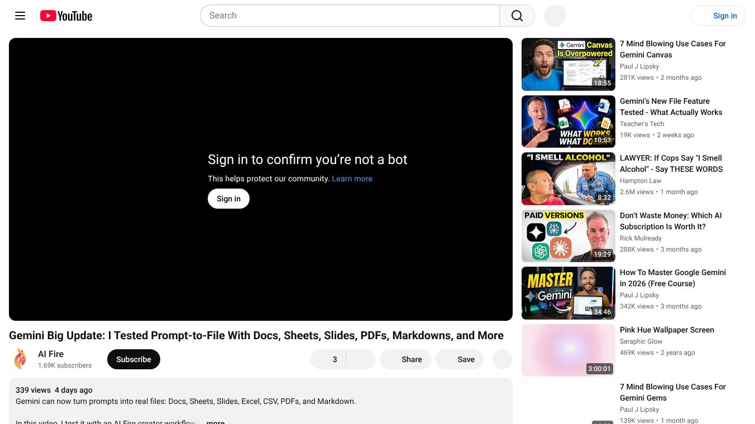
Task: Open the 'Paid Versions' thumbnail
Action: 568,236
